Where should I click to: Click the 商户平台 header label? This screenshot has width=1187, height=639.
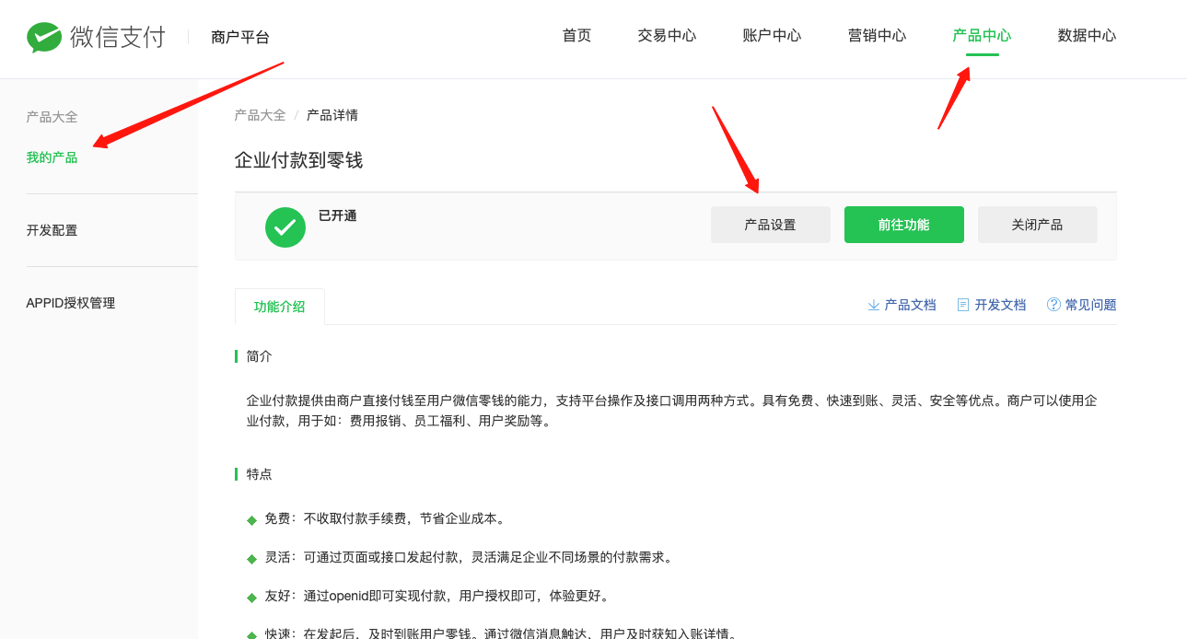click(x=240, y=37)
